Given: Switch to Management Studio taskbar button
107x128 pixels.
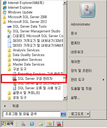Looking at the screenshot, I should pyautogui.click(x=50, y=124).
